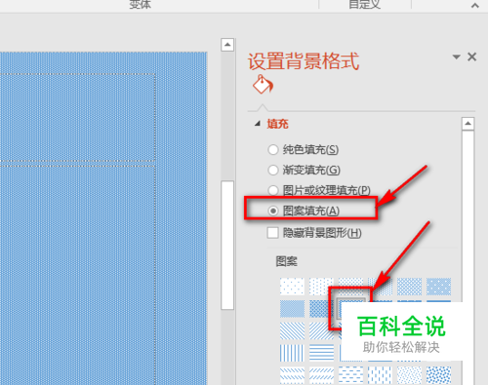Click the upper title placeholder on the slide
Viewport: 488px width, 385px height.
click(77, 117)
